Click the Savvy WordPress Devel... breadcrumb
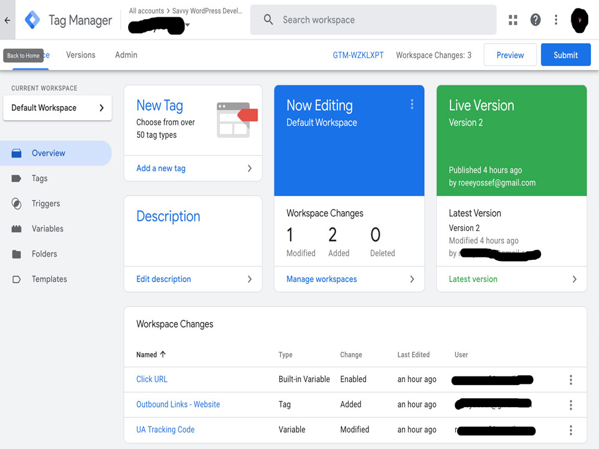The width and height of the screenshot is (599, 449). [x=207, y=11]
